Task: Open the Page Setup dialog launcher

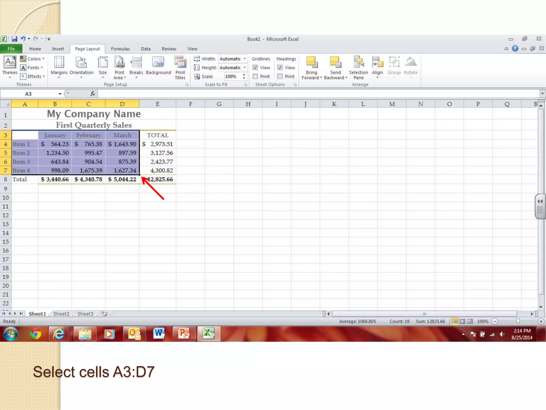Action: [x=187, y=85]
